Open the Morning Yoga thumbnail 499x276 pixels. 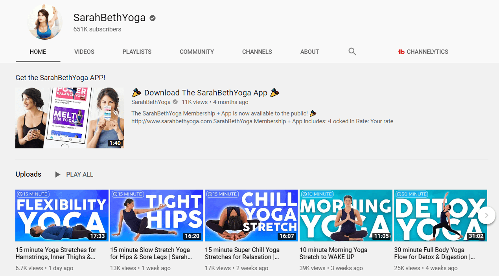pyautogui.click(x=346, y=215)
